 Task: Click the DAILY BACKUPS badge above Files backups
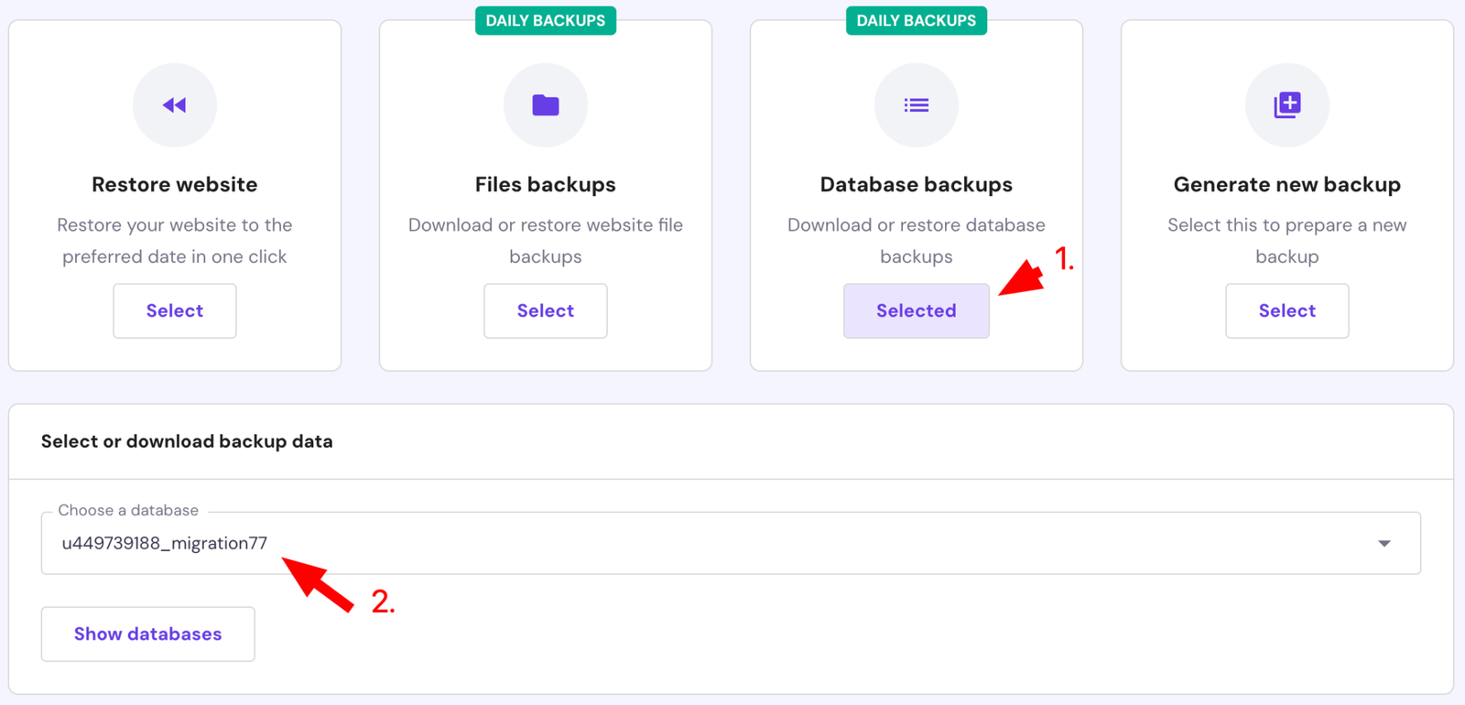546,20
